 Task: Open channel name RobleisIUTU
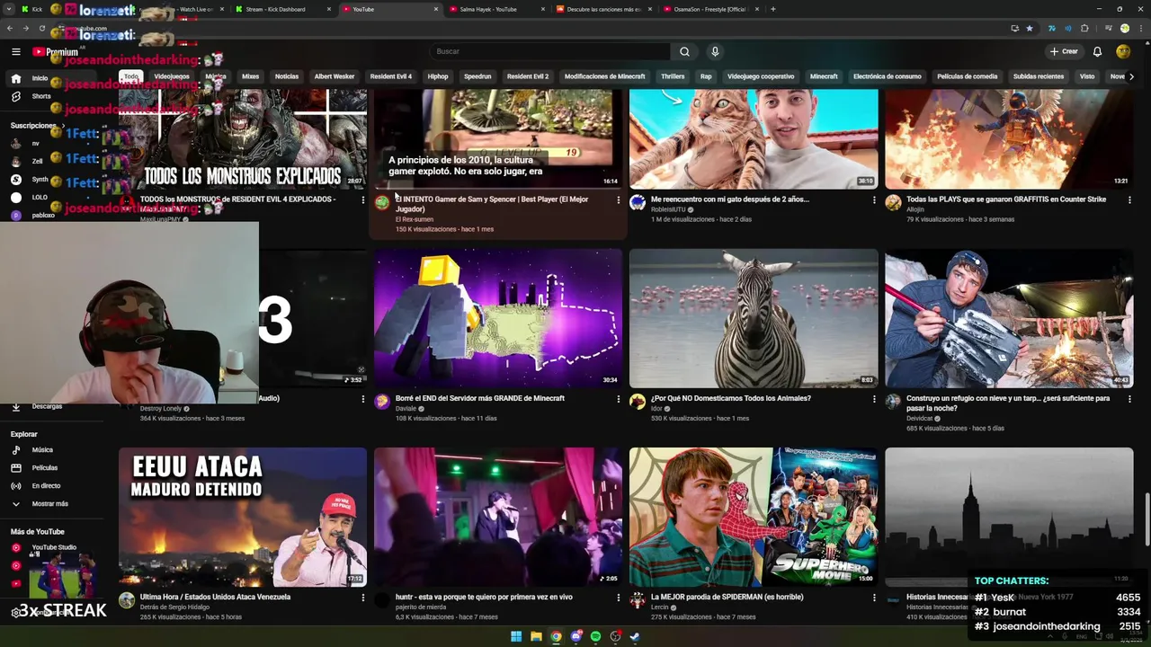coord(670,209)
